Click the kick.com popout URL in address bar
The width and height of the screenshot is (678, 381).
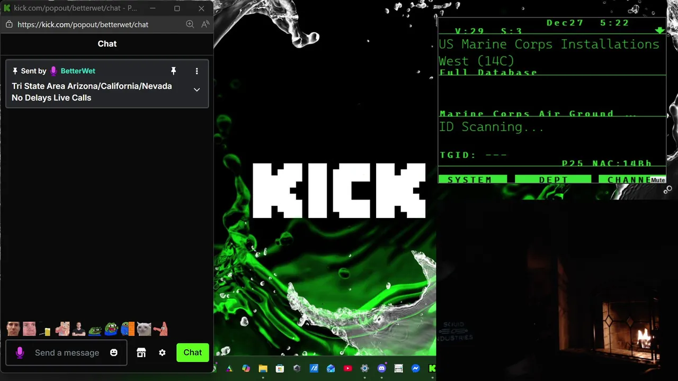83,24
